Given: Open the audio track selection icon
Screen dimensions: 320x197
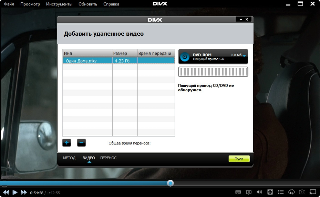Looking at the screenshot, I should (x=249, y=192).
